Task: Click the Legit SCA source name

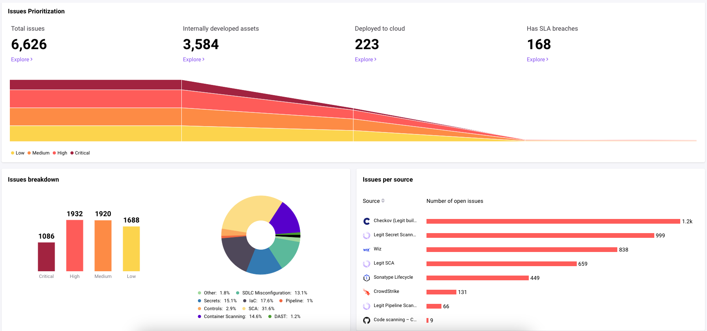Action: (x=384, y=263)
